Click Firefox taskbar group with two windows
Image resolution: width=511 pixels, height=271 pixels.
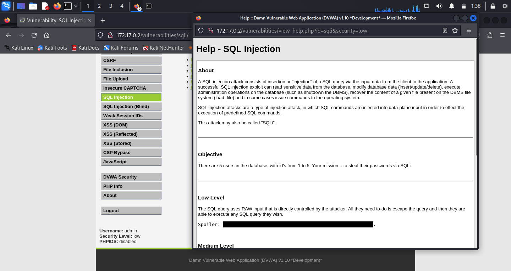(137, 6)
